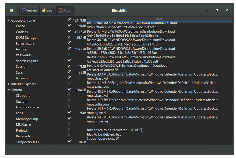Screen dimensions: 236x158
Task: Uncheck the Memory dump checkbox
Action: pos(69,118)
